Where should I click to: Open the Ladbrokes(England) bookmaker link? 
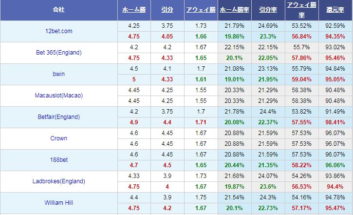pos(59,181)
